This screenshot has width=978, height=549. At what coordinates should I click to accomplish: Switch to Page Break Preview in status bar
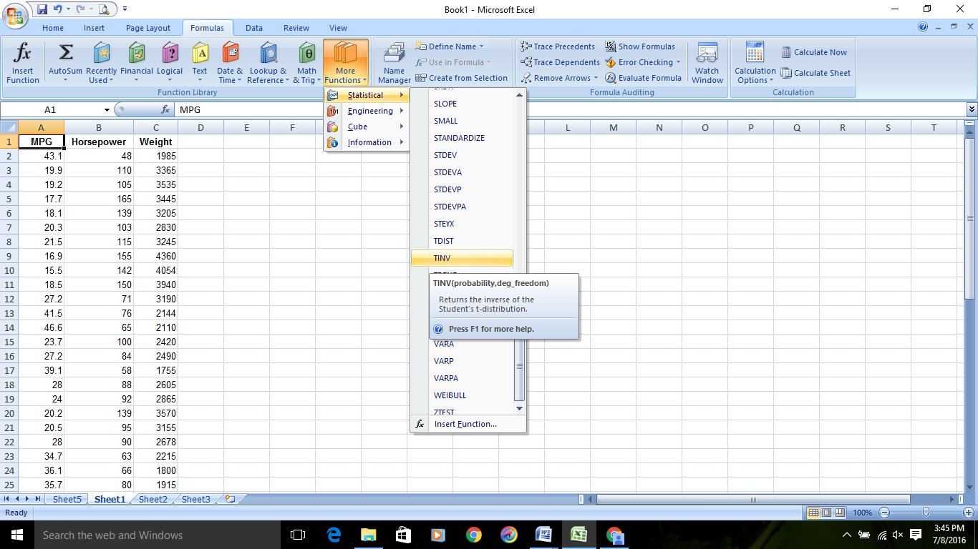click(839, 513)
